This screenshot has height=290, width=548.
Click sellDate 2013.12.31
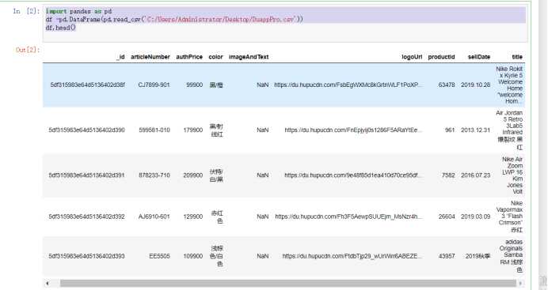pyautogui.click(x=475, y=130)
